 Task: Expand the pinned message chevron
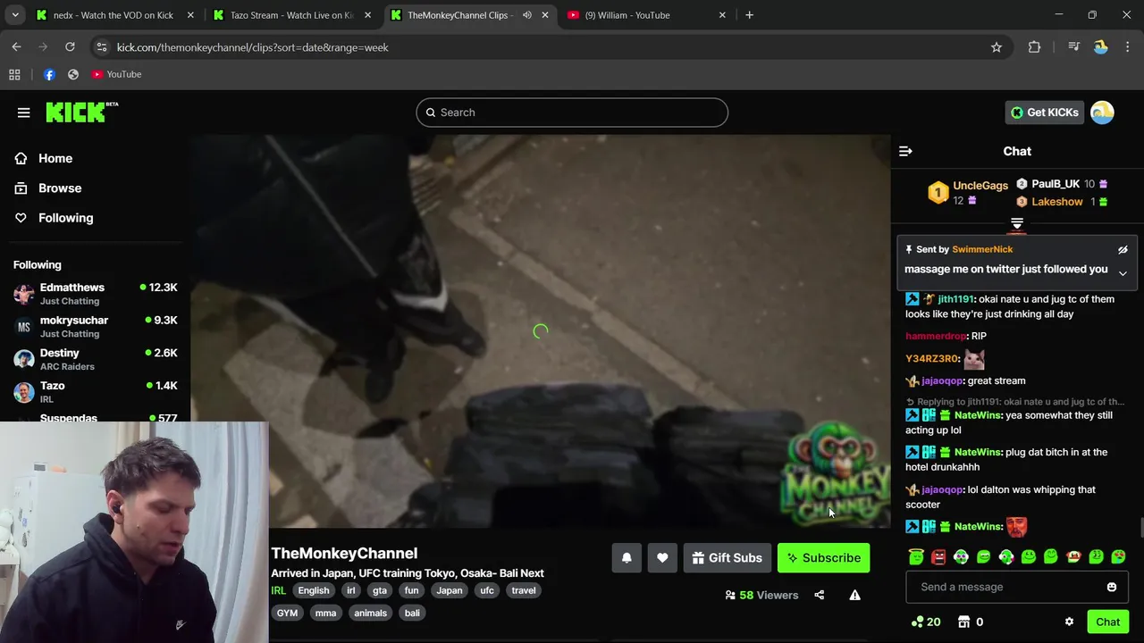[x=1123, y=273]
